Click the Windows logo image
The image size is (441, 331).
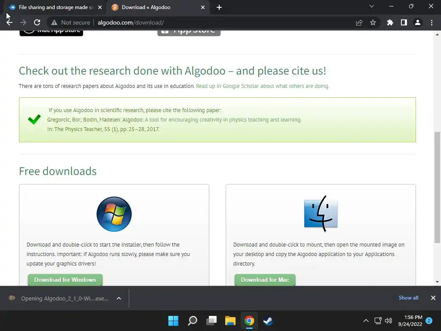tap(114, 214)
